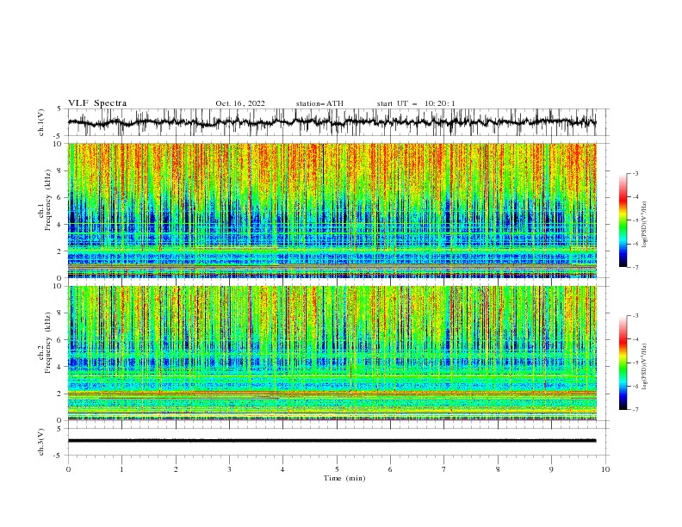
Task: Select the date text "Oct. 16, 2022"
Action: (x=240, y=103)
